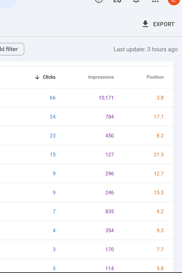182x273 pixels.
Task: Sort the table by Position header
Action: [x=155, y=77]
